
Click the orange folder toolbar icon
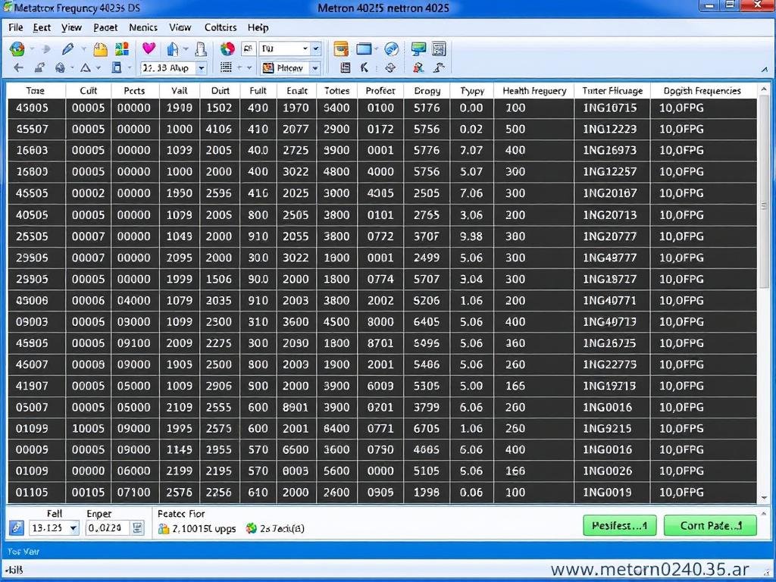coord(101,48)
